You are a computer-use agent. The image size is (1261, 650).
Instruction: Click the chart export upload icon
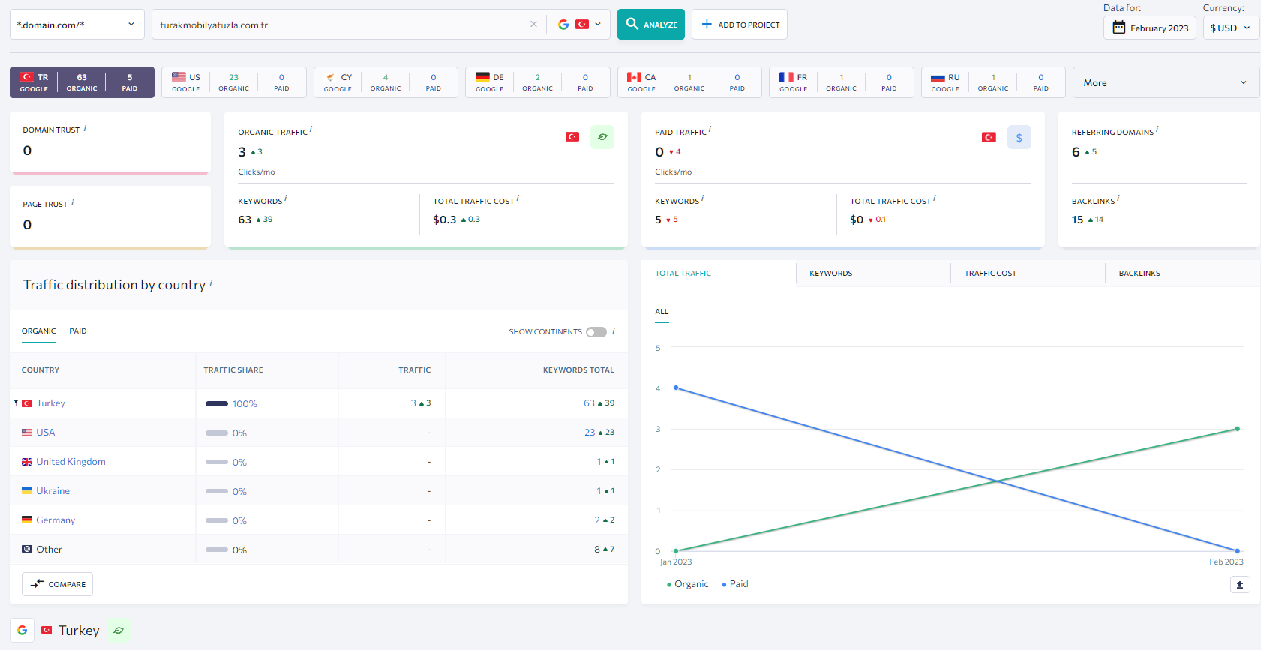1240,584
